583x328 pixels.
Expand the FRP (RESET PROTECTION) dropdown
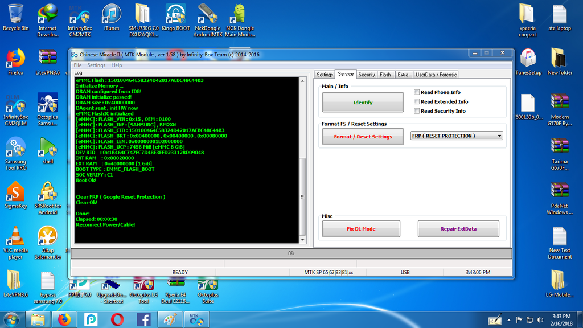(499, 136)
